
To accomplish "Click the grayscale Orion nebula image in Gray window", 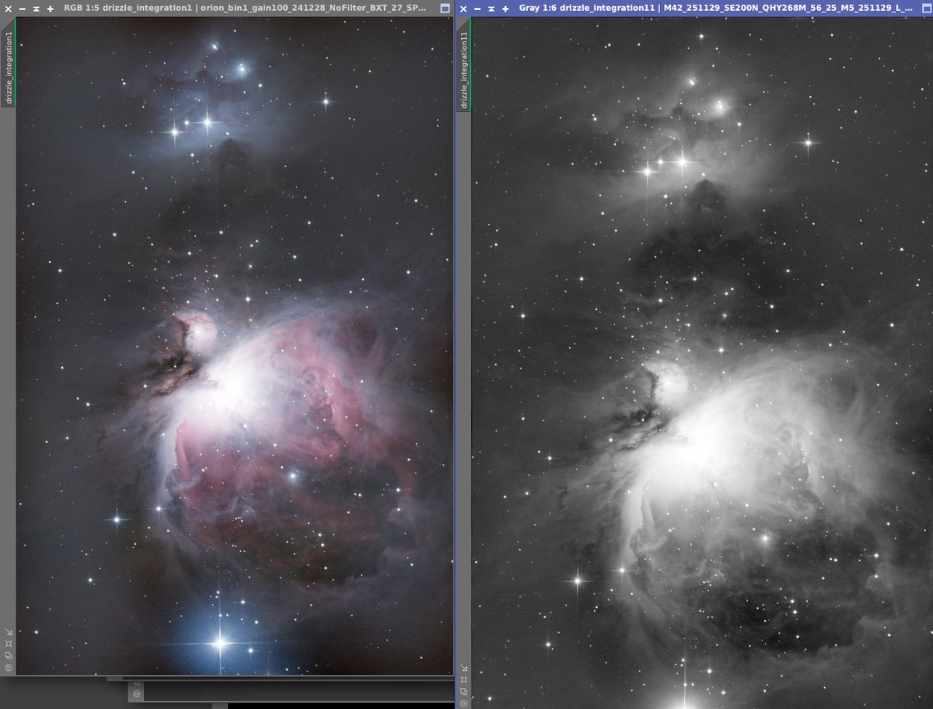I will (702, 364).
